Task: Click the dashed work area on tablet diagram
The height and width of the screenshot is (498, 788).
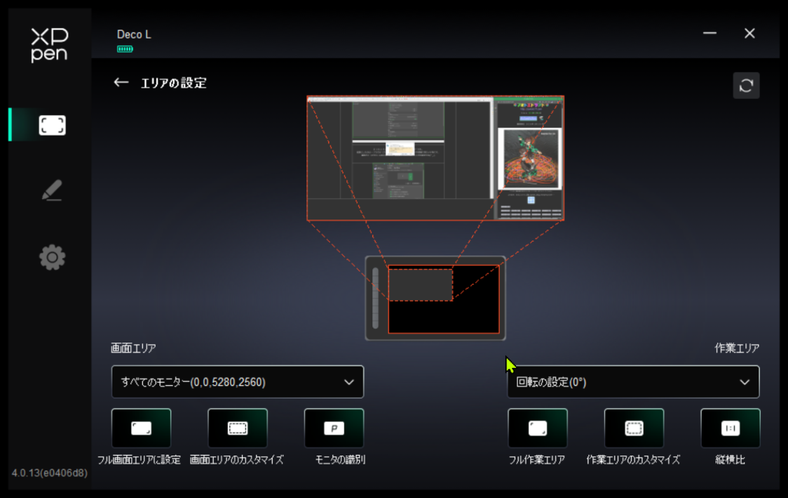Action: [x=421, y=284]
